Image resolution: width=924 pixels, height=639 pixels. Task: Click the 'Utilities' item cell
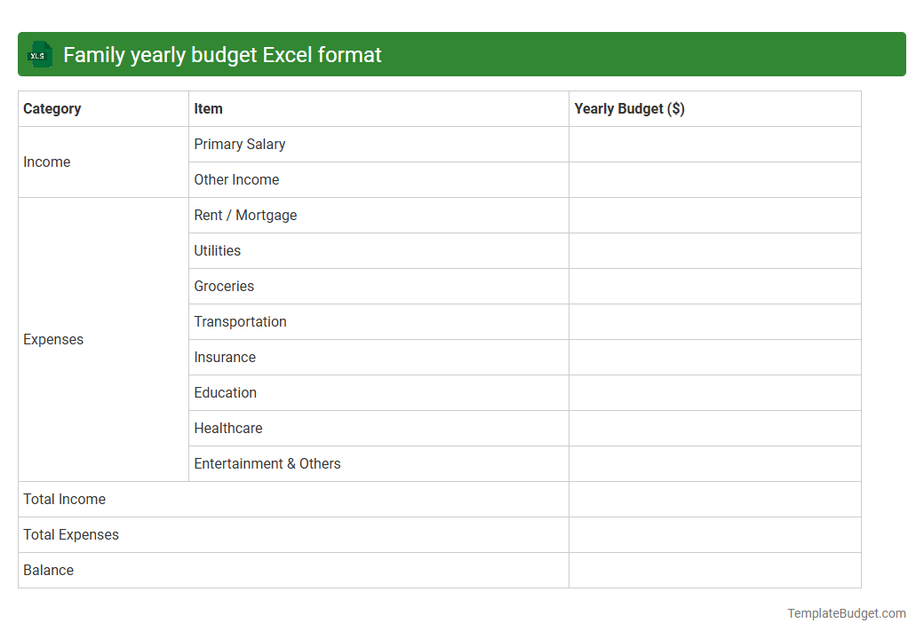click(x=218, y=250)
